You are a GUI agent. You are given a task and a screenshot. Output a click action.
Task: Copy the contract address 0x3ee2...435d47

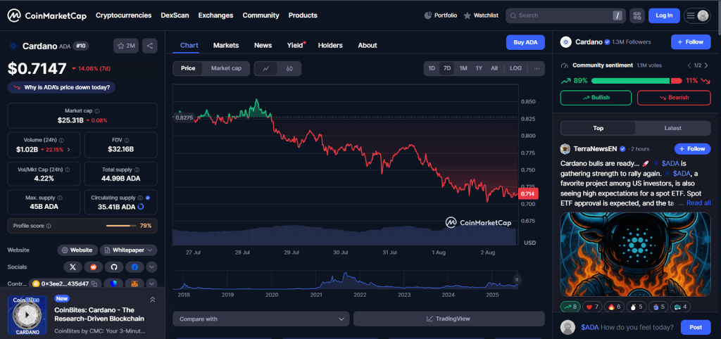click(x=94, y=284)
